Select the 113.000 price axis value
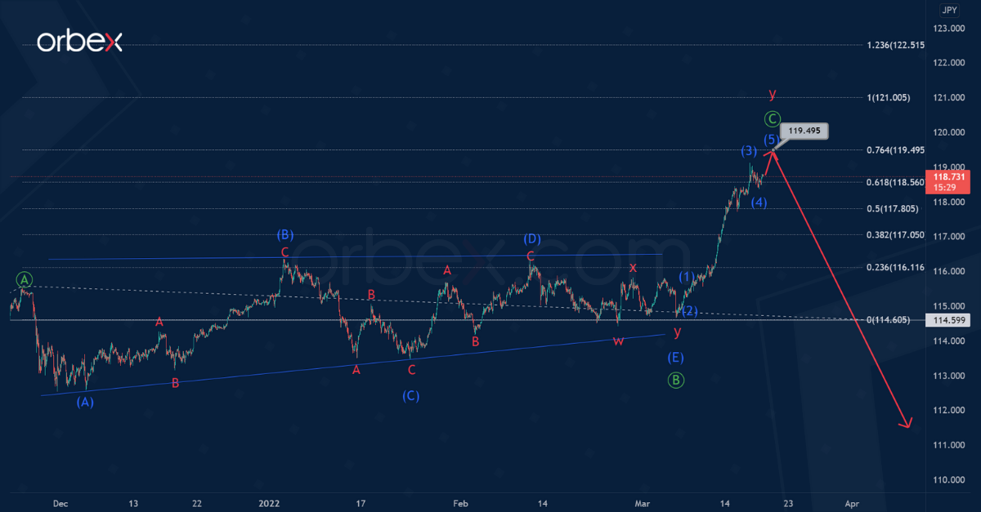This screenshot has height=512, width=981. pyautogui.click(x=948, y=376)
